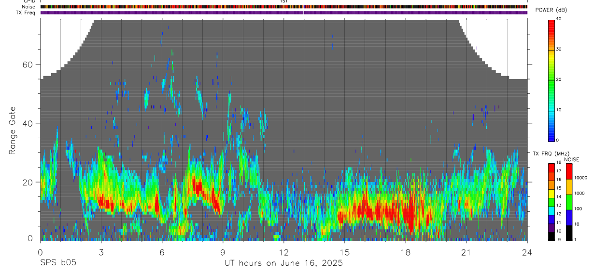The height and width of the screenshot is (273, 593).
Task: Click the 40 value on power scale
Action: click(x=559, y=19)
